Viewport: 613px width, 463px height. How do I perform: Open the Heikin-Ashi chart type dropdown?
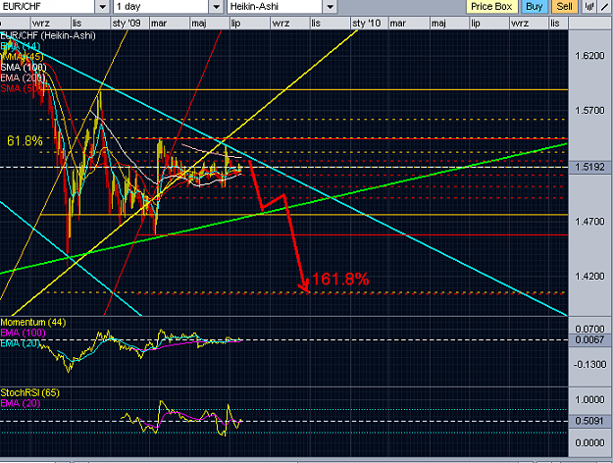[331, 7]
